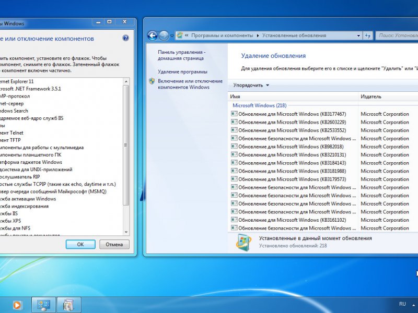Sort updates by the Имя column
Screen dimensions: 418x313
click(x=293, y=97)
